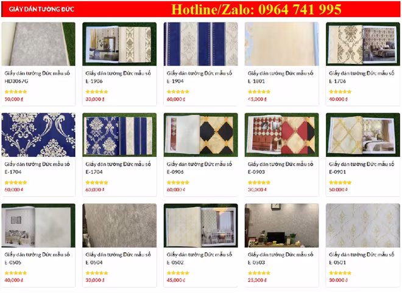Open product title link for E-0505

37,258
